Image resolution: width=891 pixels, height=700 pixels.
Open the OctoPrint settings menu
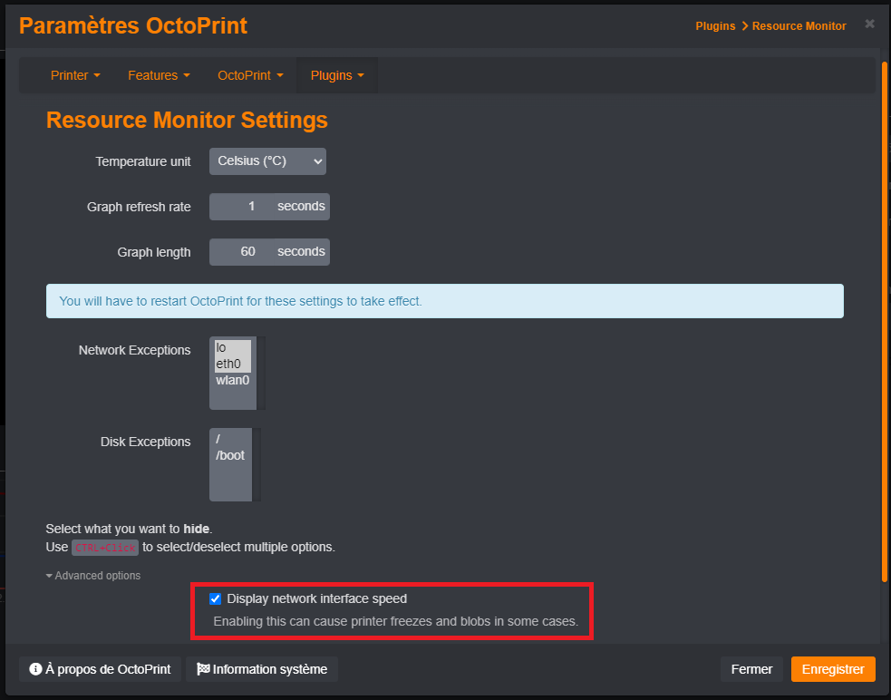250,75
